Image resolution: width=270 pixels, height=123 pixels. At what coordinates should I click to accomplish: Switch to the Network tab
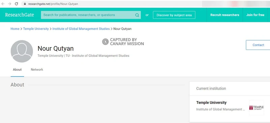pos(37,70)
